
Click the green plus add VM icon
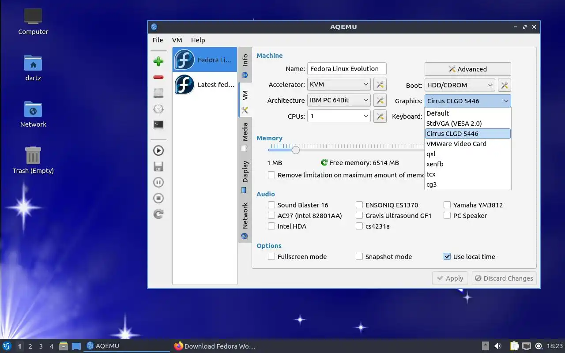(158, 61)
